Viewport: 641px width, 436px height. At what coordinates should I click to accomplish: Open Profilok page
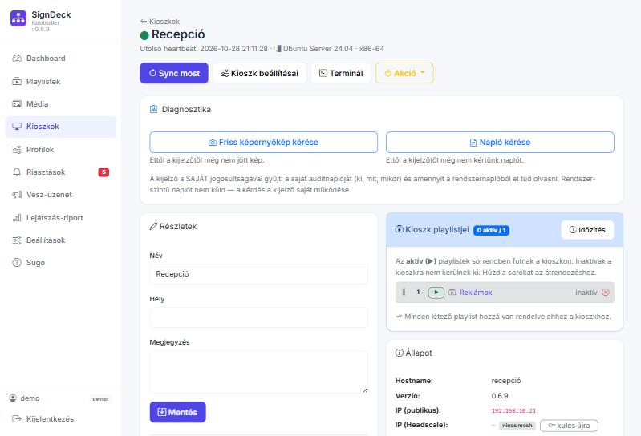coord(60,149)
